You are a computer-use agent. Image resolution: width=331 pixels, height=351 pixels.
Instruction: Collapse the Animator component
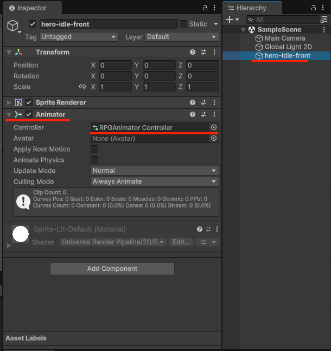click(9, 115)
